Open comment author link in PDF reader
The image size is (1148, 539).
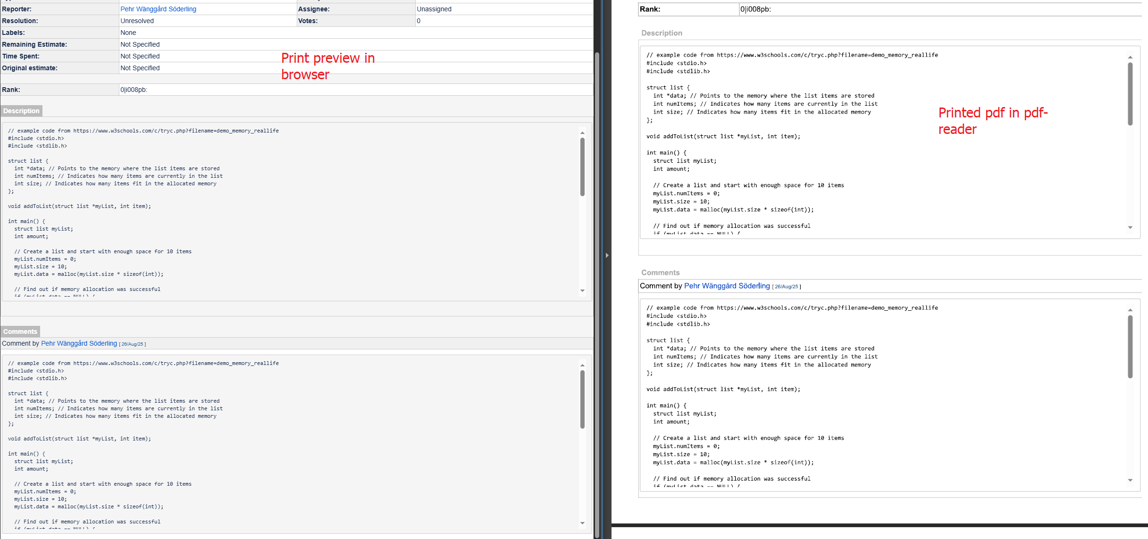(727, 286)
